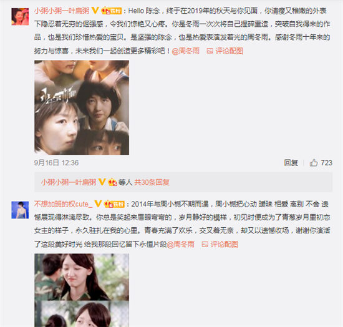Screen dimensions: 343x327
Task: Click picture icon before first 评论配图
Action: (210, 51)
